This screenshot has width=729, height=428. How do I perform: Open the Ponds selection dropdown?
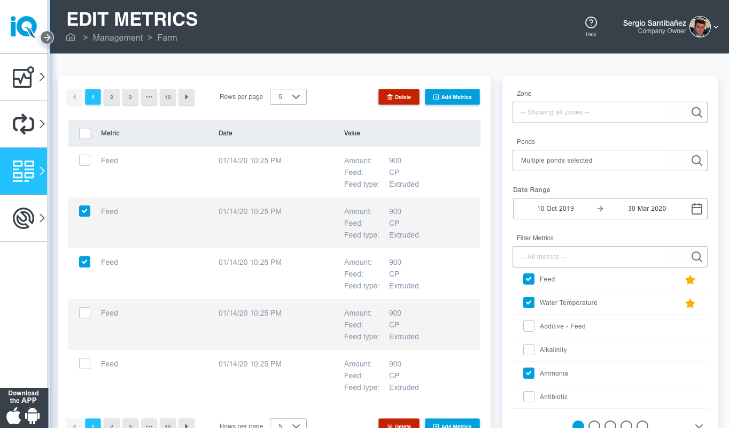609,160
